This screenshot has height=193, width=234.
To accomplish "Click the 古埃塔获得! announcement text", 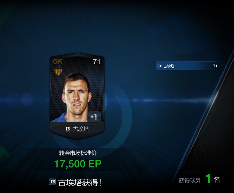I will [80, 182].
